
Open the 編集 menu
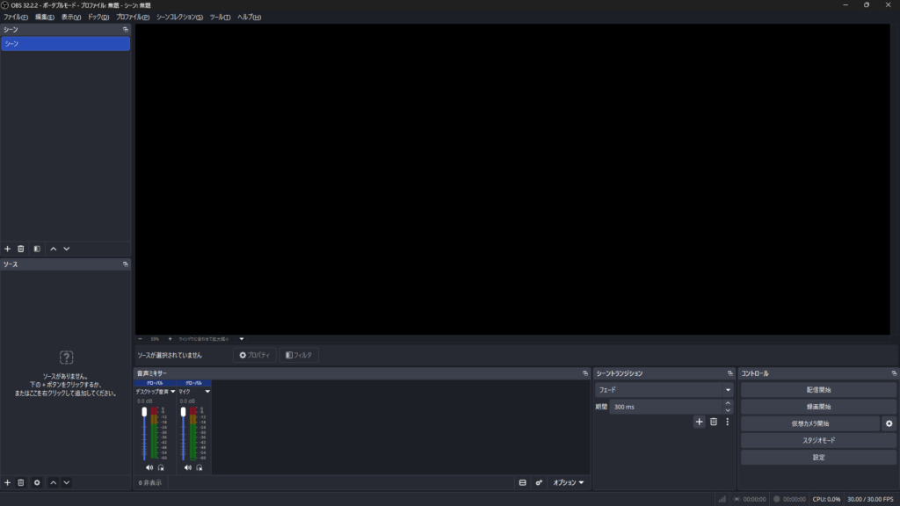tap(44, 18)
